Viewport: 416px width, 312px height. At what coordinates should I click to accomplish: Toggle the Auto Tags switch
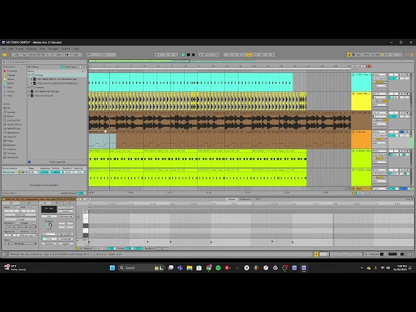(62, 67)
